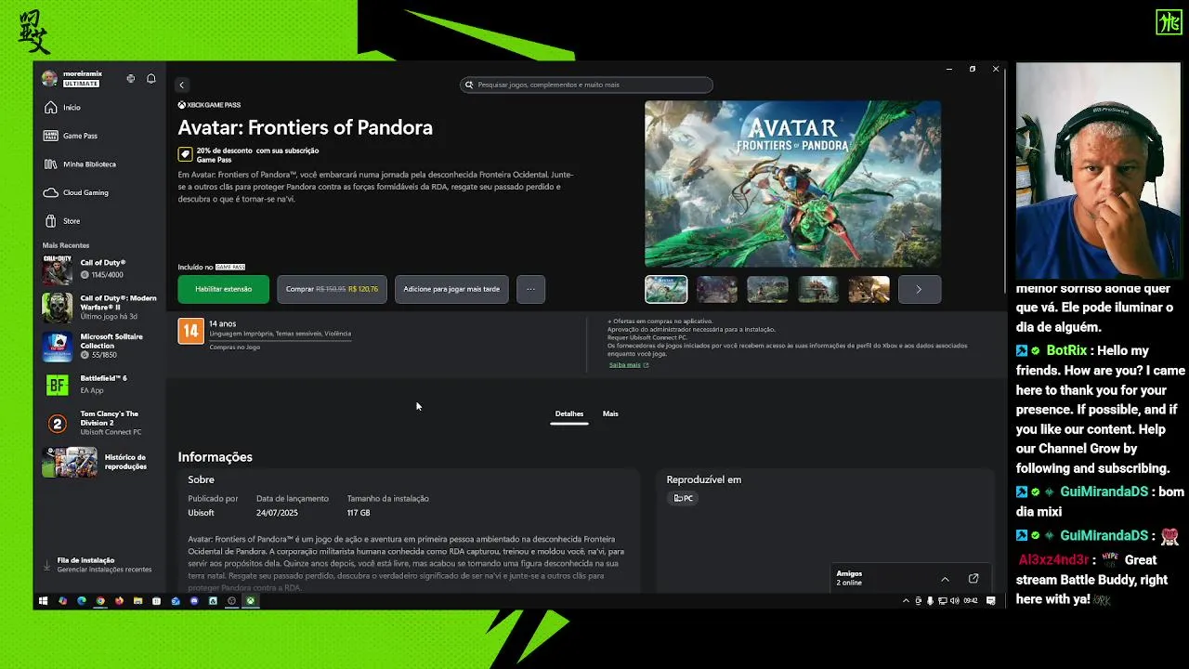This screenshot has width=1189, height=669.
Task: Click Xbox app taskbar icon
Action: (x=250, y=601)
